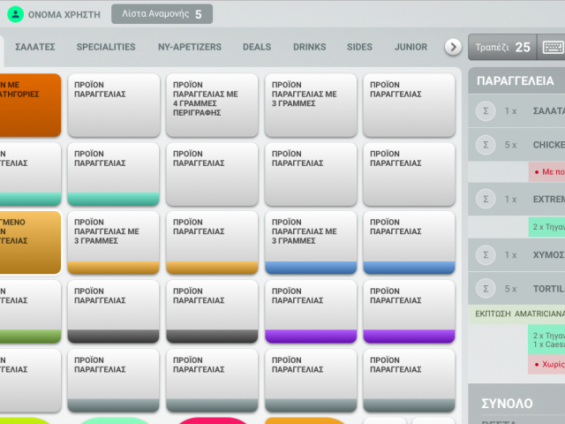Click the Τραπέζι 25 table button

(502, 47)
